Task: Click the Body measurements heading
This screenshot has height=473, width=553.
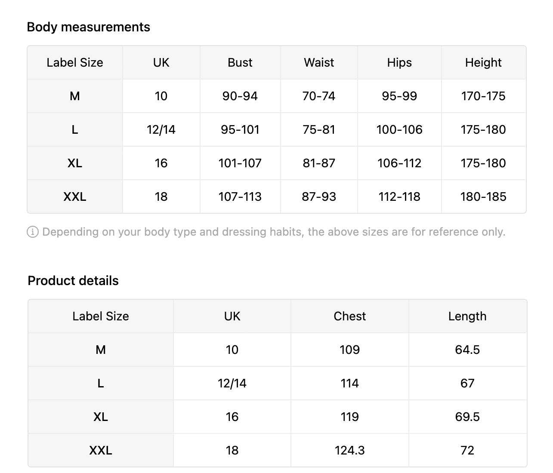Action: point(88,27)
